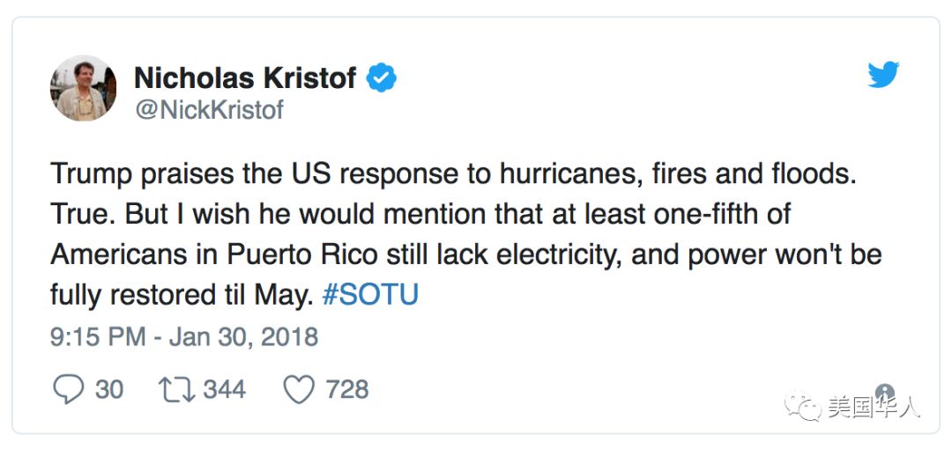Screen dimensions: 952x449
Task: Like the tweet with the heart icon
Action: point(300,389)
